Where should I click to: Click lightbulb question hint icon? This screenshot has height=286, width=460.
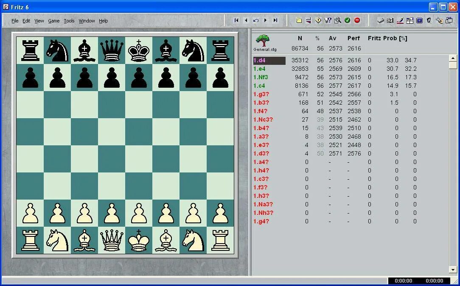pyautogui.click(x=328, y=20)
